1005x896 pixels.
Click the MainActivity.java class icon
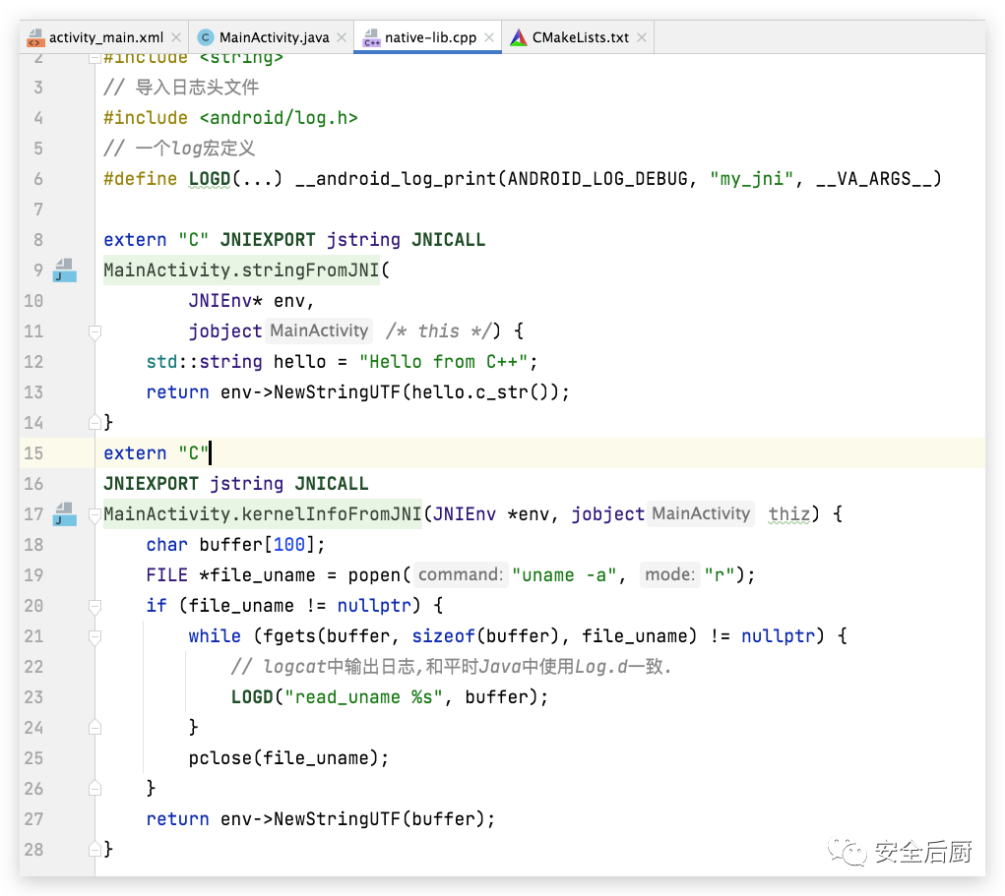206,38
